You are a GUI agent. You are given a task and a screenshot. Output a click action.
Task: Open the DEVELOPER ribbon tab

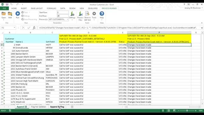93,8
